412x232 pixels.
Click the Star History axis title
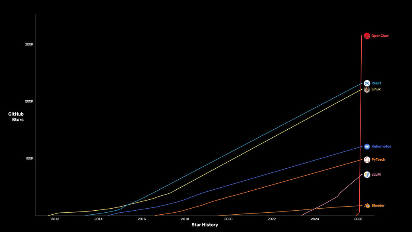pyautogui.click(x=204, y=225)
